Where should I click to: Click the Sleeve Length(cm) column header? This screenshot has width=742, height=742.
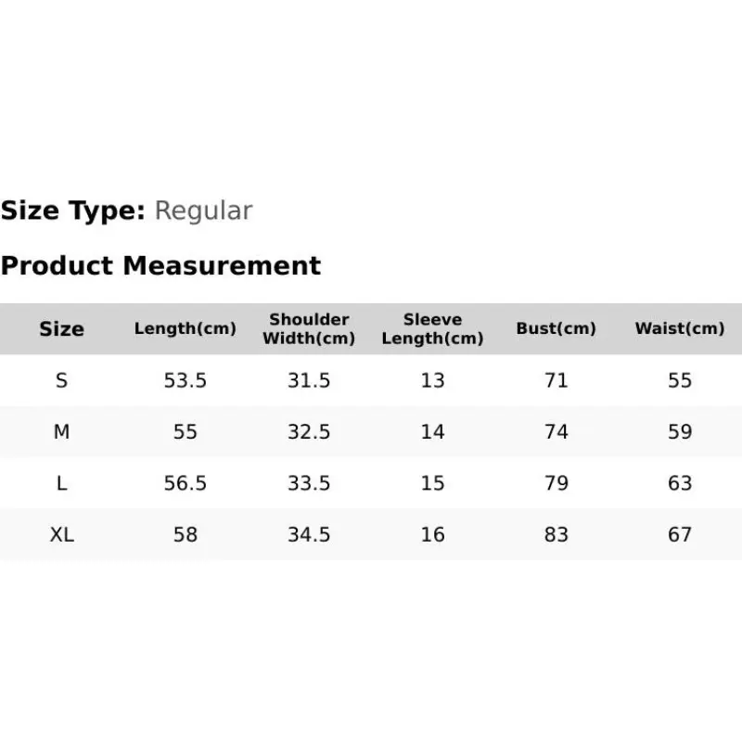click(432, 329)
